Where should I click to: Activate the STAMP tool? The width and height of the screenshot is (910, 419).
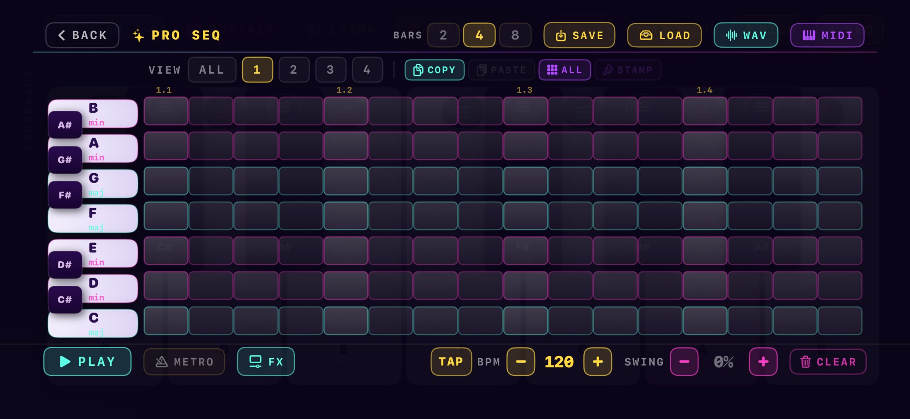coord(628,70)
